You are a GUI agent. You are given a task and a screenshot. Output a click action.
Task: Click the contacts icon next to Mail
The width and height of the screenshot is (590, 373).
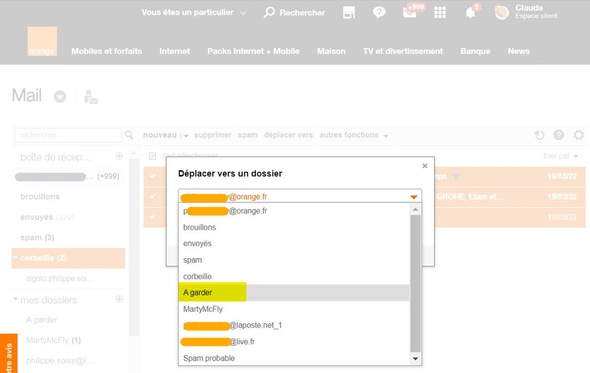[x=90, y=97]
